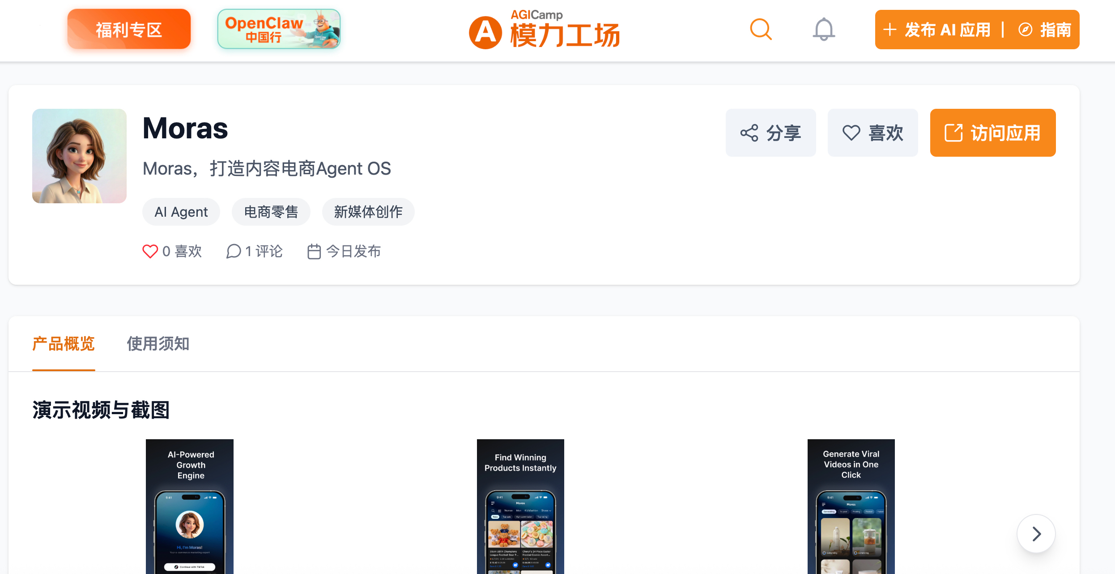Click the 发布 AI 应用 button

pyautogui.click(x=937, y=30)
